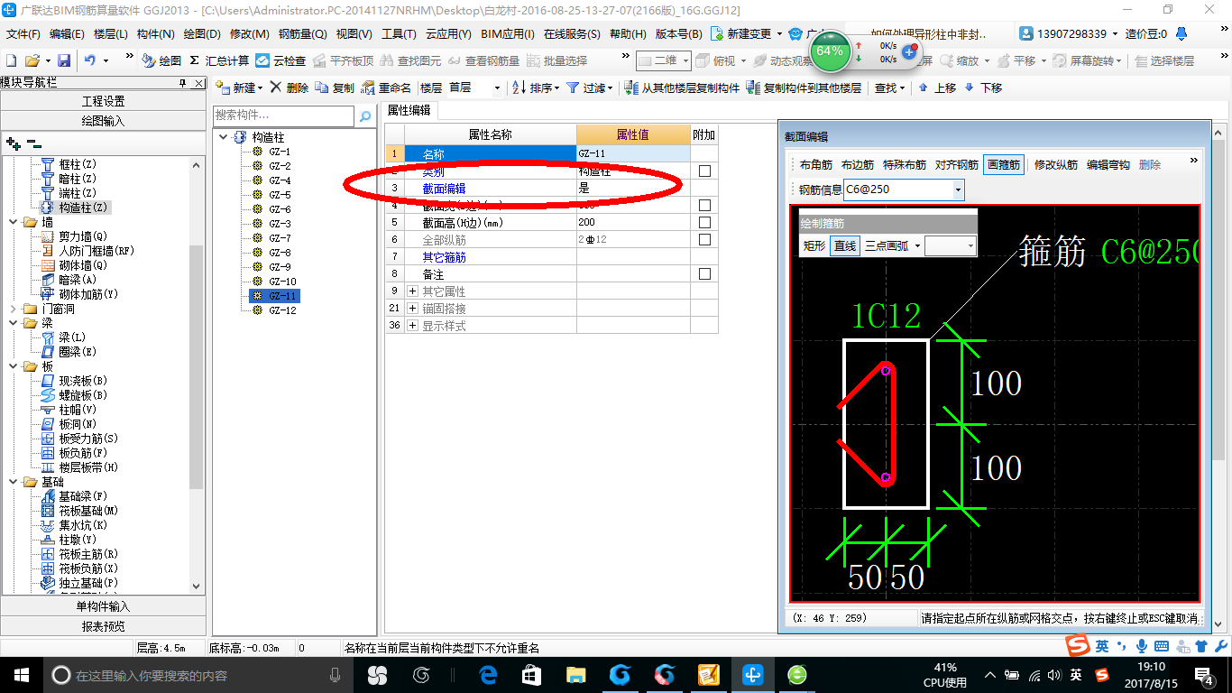Expand the 门窗洞 folder node
This screenshot has height=693, width=1232.
pyautogui.click(x=11, y=309)
